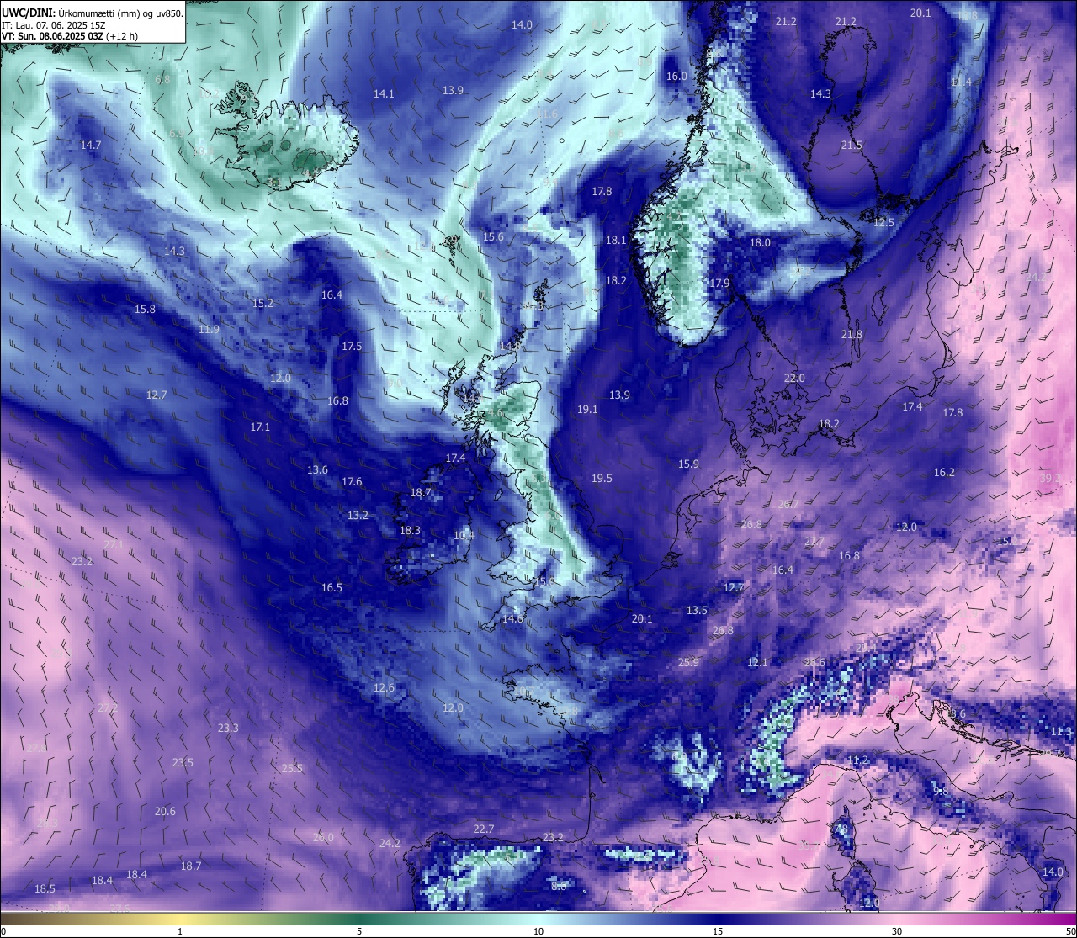Click the 21.8 value in the Baltic
The image size is (1077, 938).
pos(852,335)
